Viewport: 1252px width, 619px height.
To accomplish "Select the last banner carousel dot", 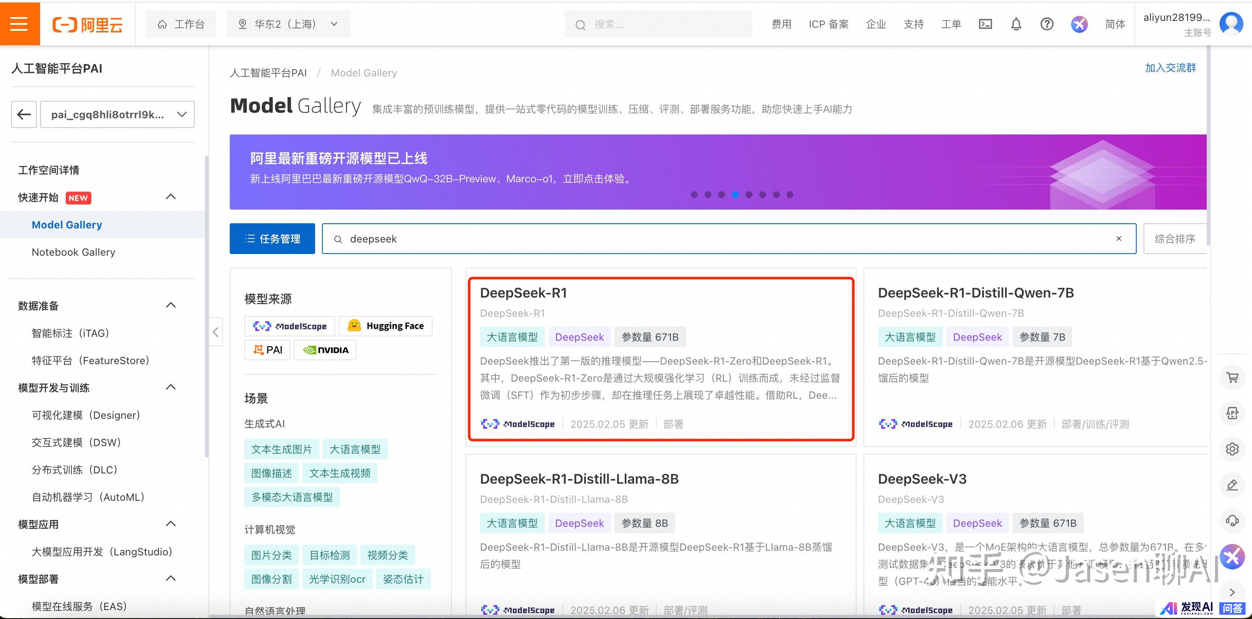I will [790, 194].
